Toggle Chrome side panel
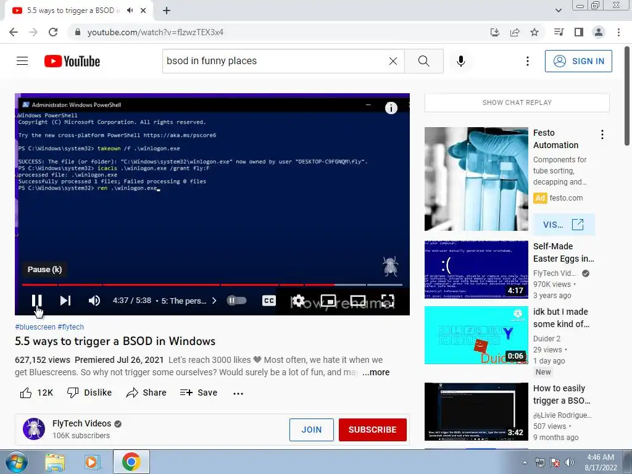The height and width of the screenshot is (474, 632). click(x=579, y=32)
